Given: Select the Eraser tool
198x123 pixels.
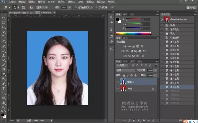Looking at the screenshot, I should coord(4,65).
